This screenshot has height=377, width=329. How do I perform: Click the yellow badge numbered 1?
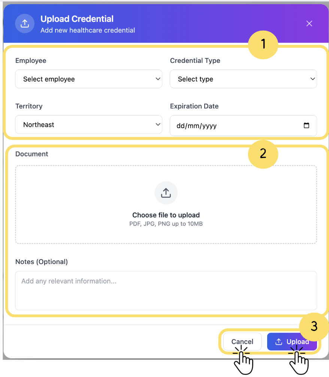[x=263, y=45]
